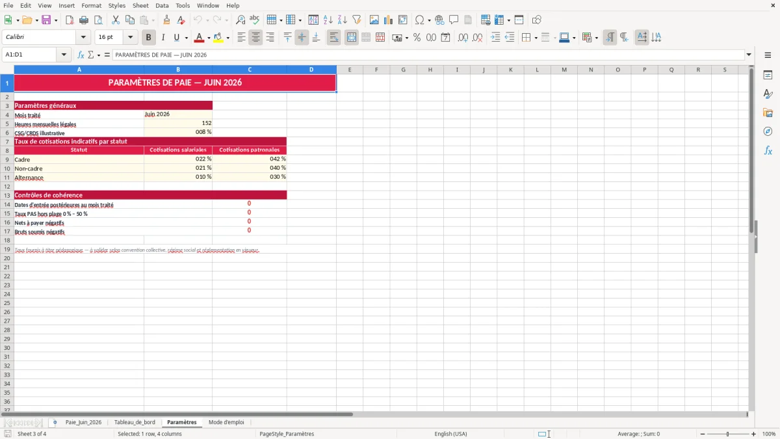Toggle italic formatting

(162, 38)
